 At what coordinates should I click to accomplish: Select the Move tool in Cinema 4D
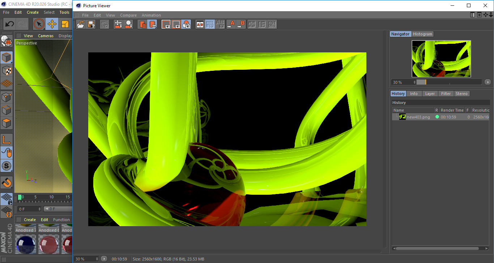tap(52, 24)
